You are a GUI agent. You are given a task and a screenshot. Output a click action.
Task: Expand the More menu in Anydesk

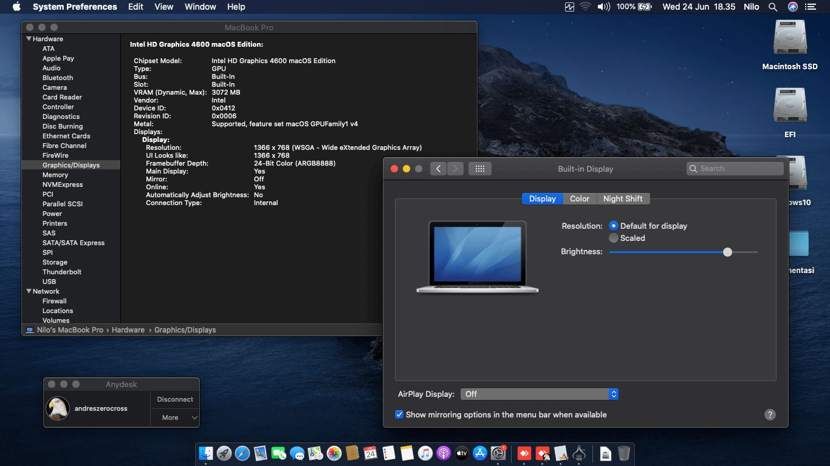[x=175, y=417]
